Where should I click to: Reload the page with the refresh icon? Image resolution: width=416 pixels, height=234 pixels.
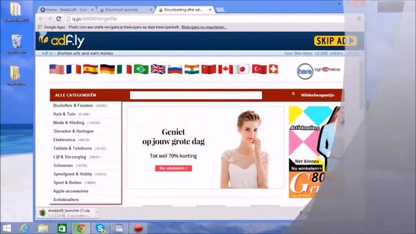(58, 19)
